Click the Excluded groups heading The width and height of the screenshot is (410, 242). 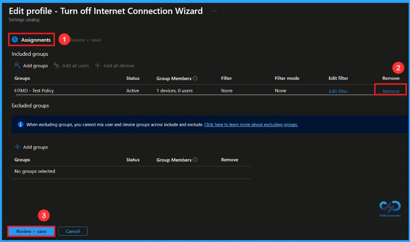(30, 106)
